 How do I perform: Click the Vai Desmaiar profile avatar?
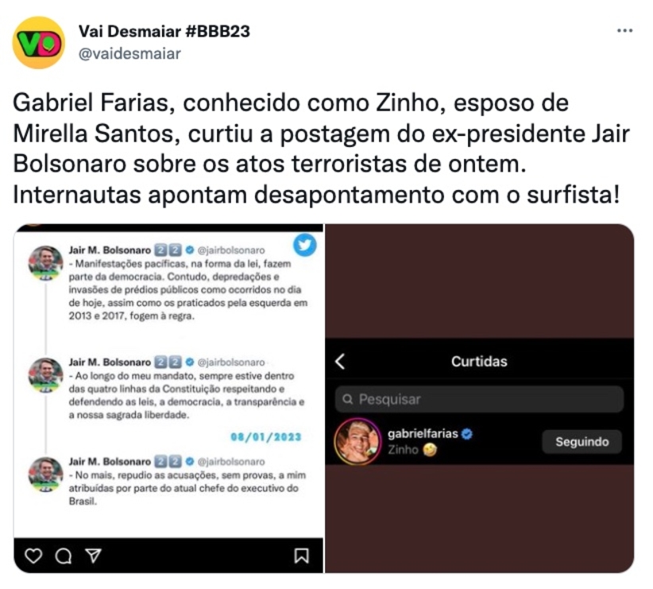39,43
